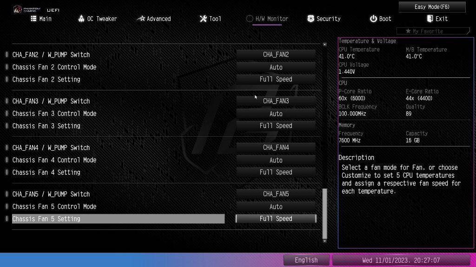
Task: Click the Main tab list icon
Action: point(33,19)
